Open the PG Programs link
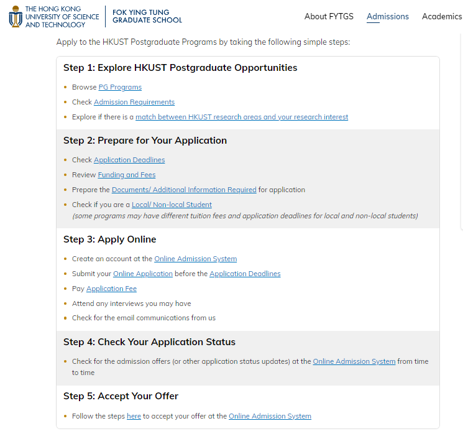 (x=120, y=87)
